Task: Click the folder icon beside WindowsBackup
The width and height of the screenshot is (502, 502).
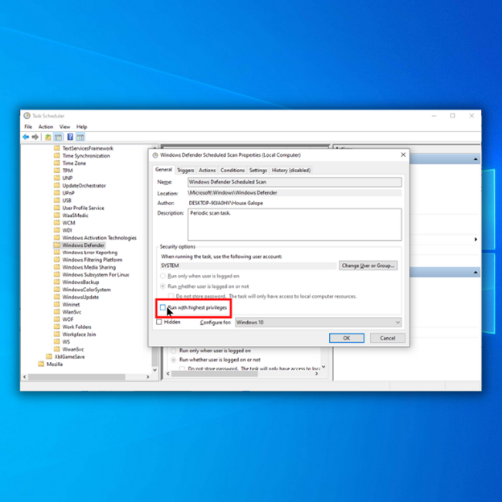Action: click(56, 282)
